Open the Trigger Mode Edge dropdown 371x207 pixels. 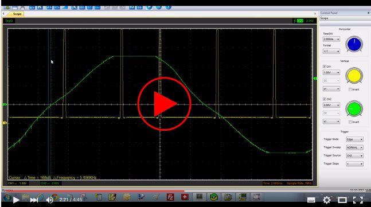tap(354, 139)
